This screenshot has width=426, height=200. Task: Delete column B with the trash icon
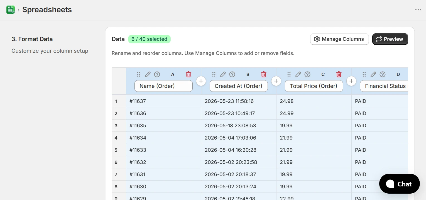264,74
